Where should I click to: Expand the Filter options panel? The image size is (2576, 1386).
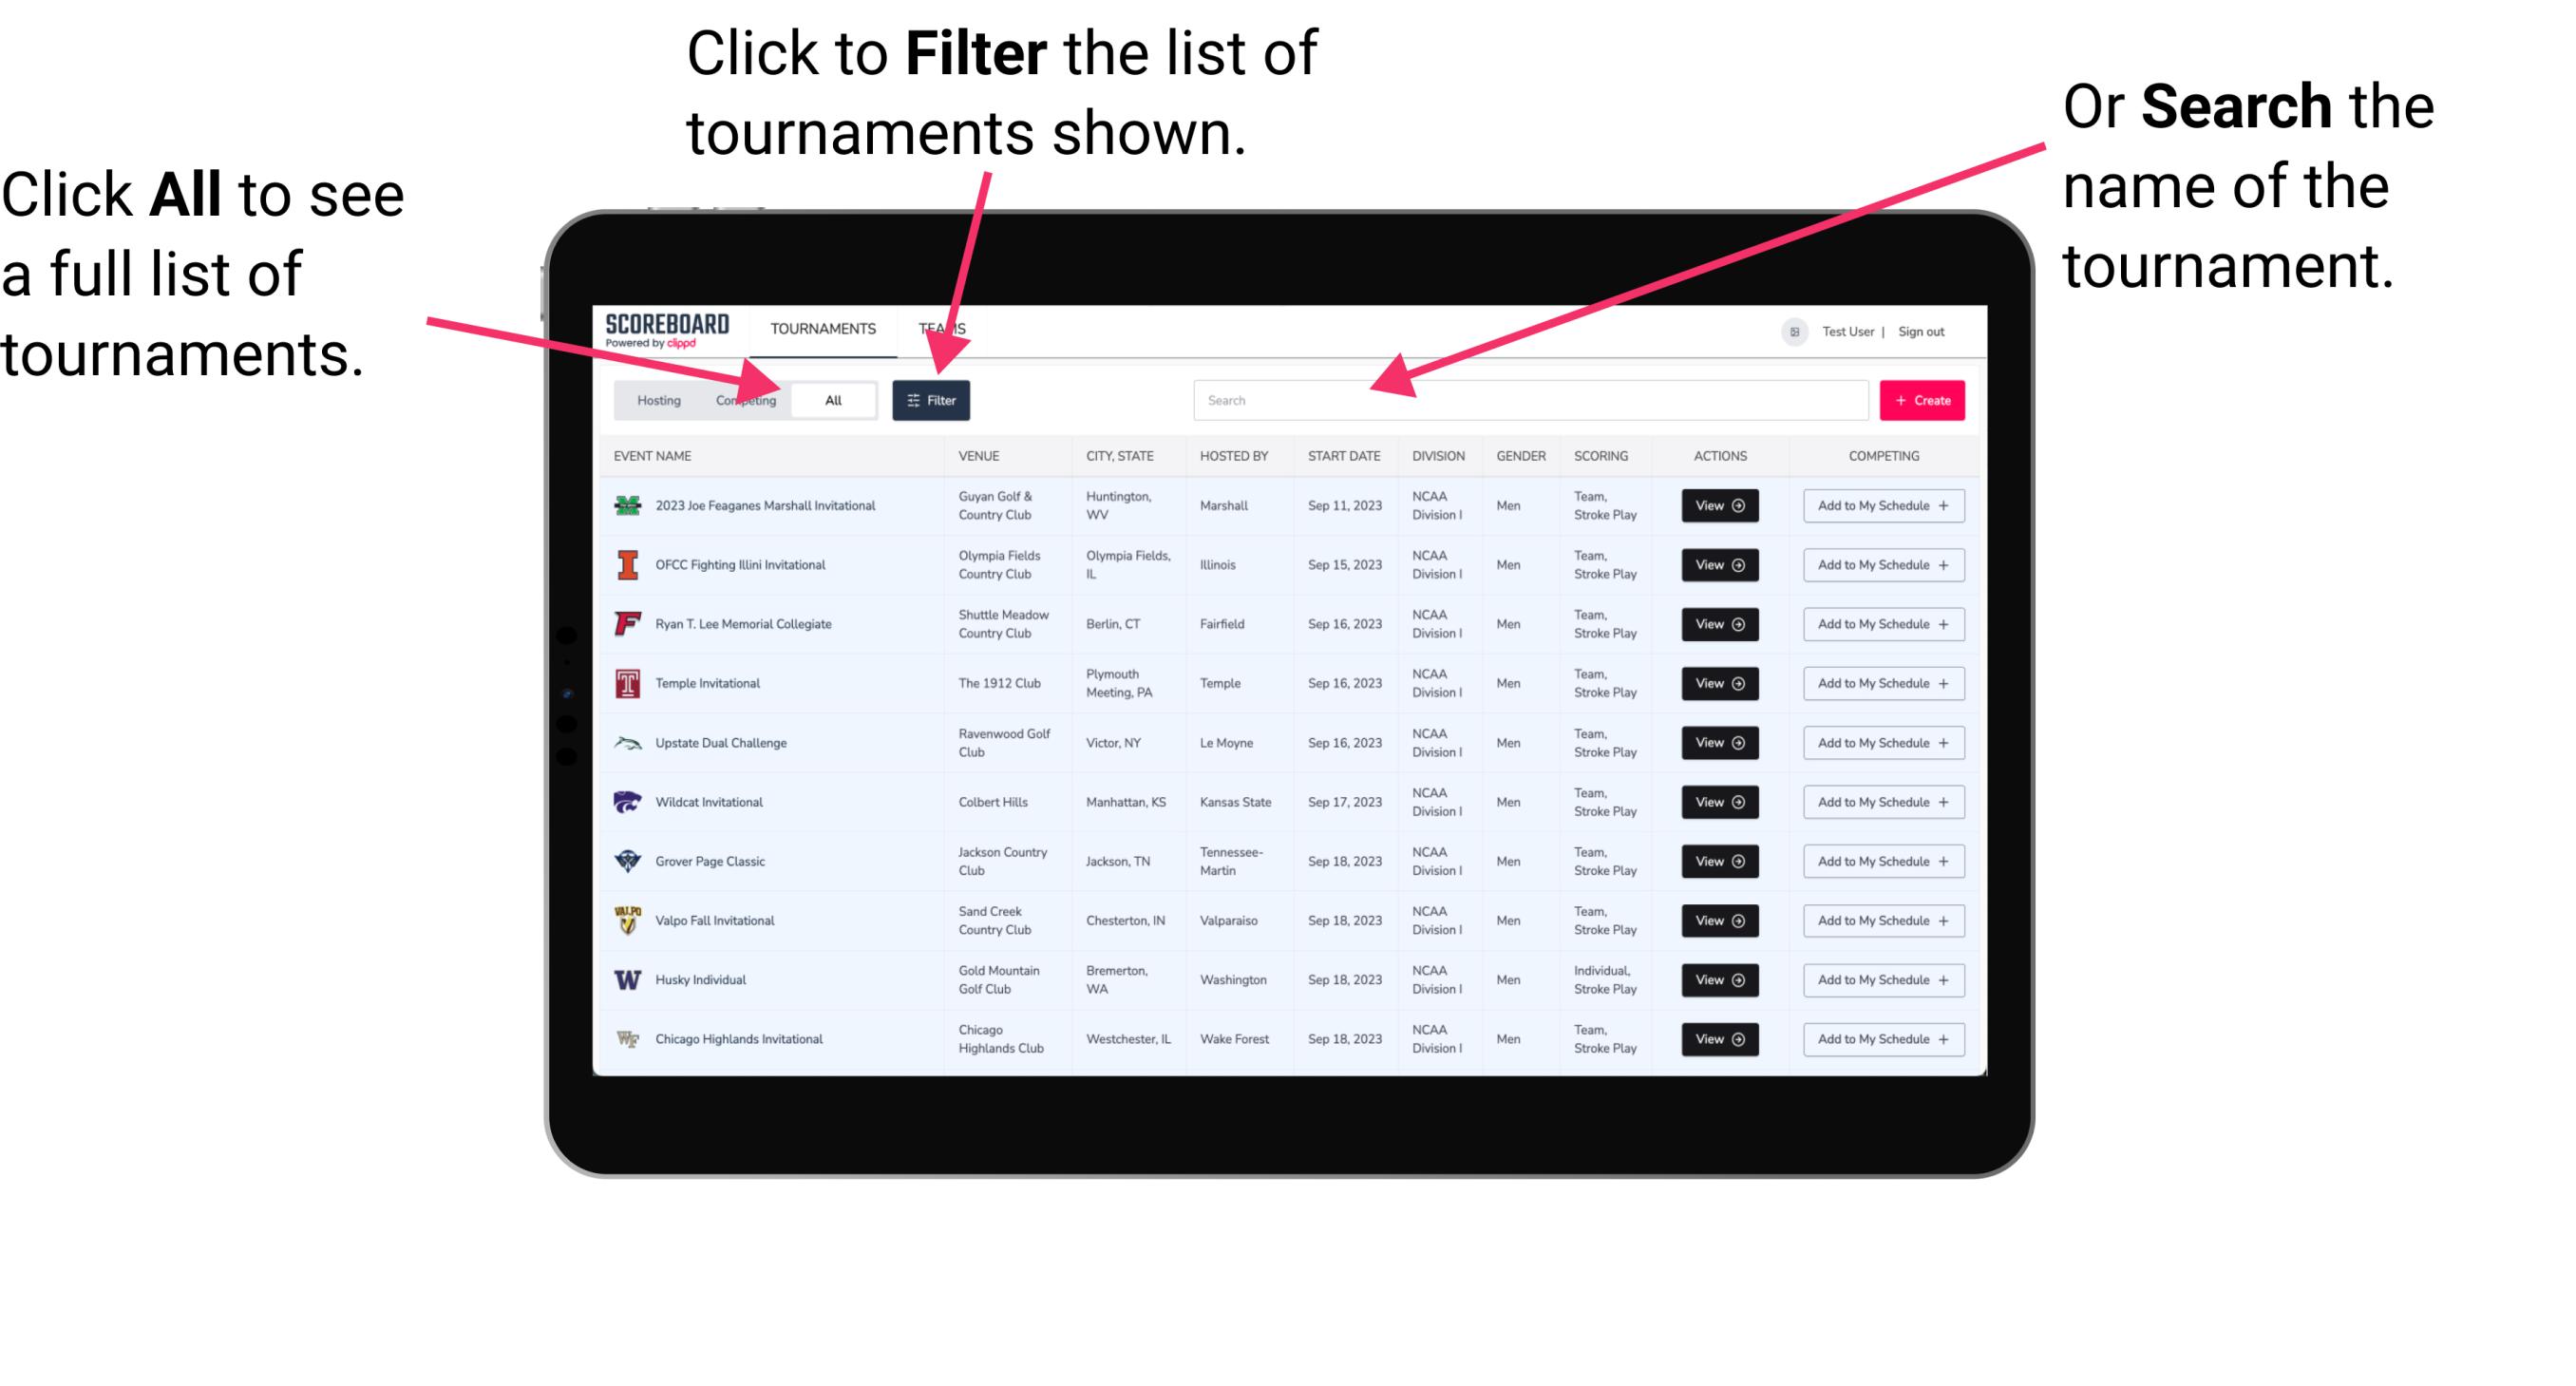(x=932, y=399)
